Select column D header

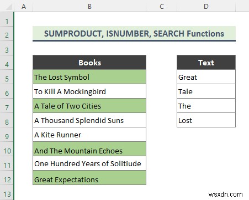[x=206, y=7]
